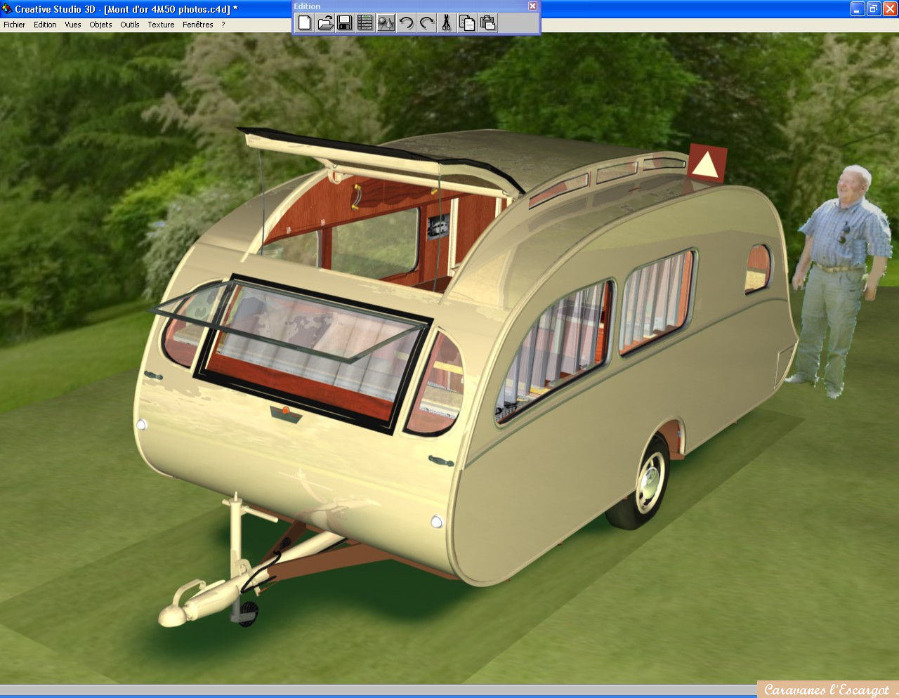Click the Creative Studio 3D application icon in the title bar
This screenshot has height=698, width=899.
click(x=7, y=9)
